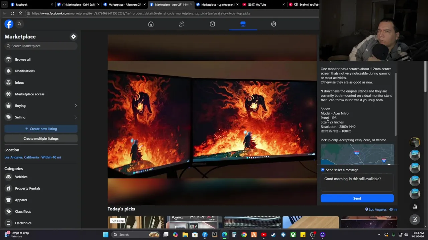Expand the Selling section arrow

point(76,117)
